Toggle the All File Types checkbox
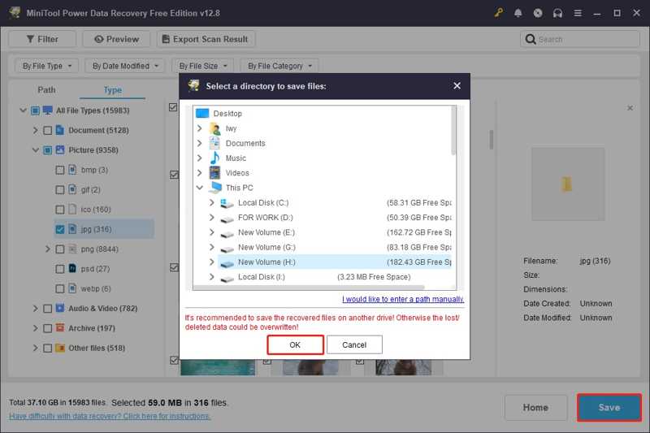This screenshot has width=650, height=433. pos(35,110)
